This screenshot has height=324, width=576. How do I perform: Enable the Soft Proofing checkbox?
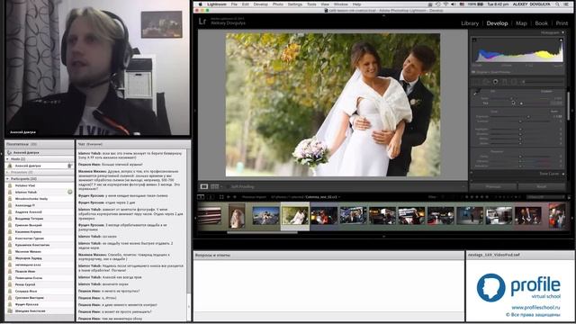228,186
